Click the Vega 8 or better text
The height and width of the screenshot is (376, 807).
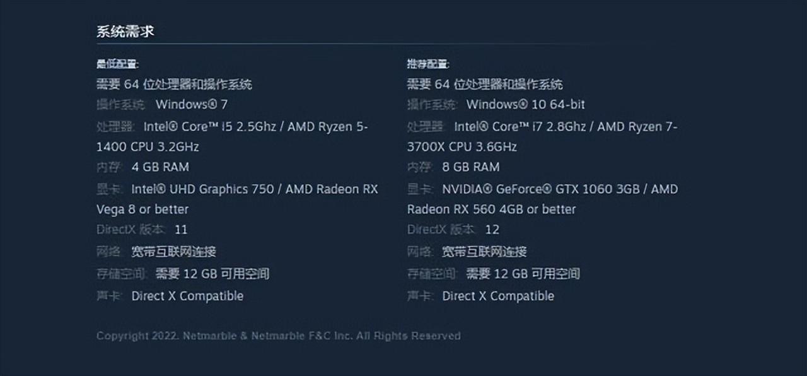[142, 209]
